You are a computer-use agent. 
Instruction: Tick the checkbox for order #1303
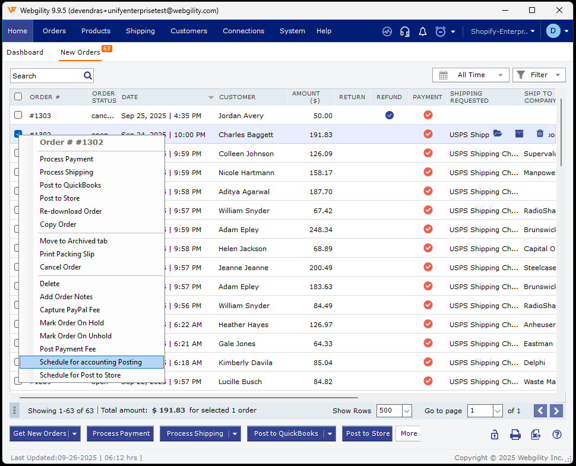[18, 115]
